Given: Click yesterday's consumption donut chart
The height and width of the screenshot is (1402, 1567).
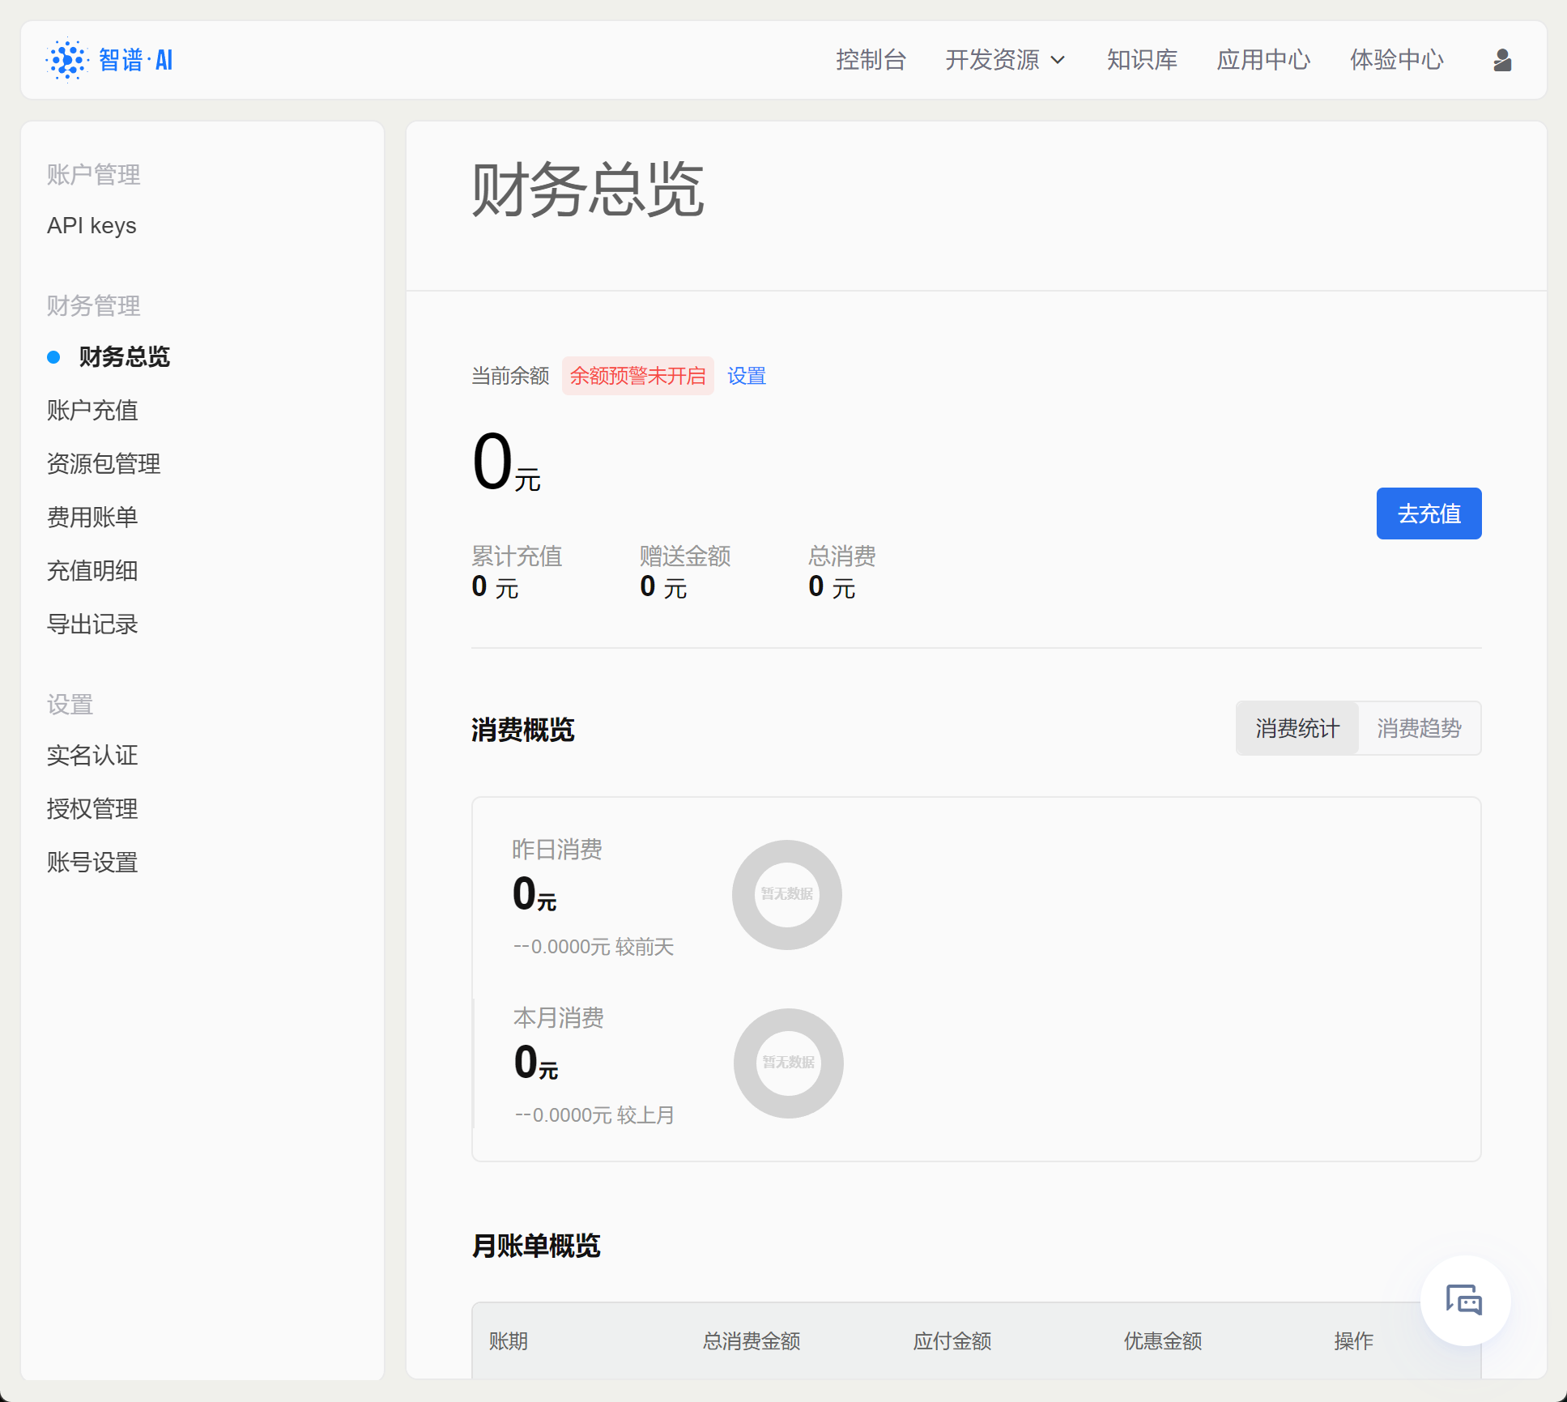Looking at the screenshot, I should click(x=786, y=894).
